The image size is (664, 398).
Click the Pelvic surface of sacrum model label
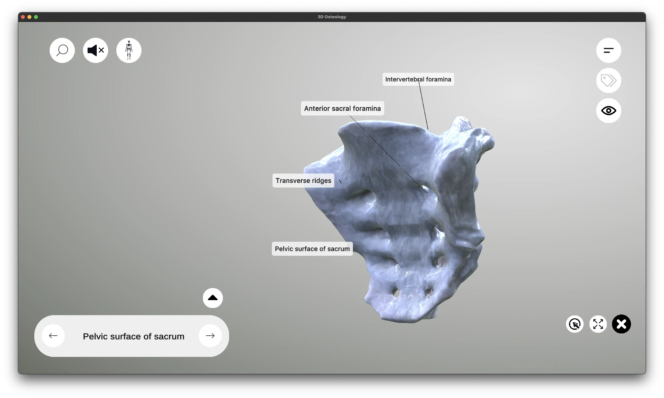[x=312, y=249]
